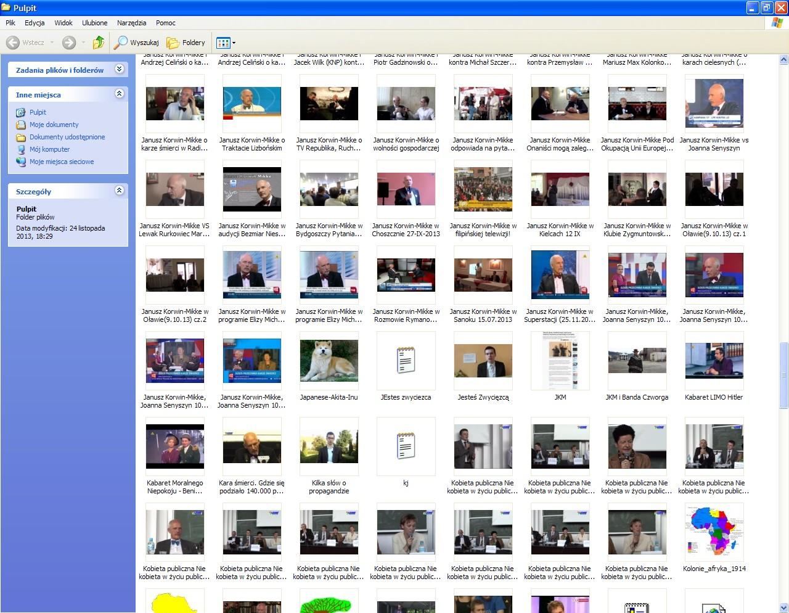The image size is (789, 613).
Task: Select Janusz Korwin-Mikke w Rozmowie Rymanowskiego thumbnail
Action: pos(406,275)
